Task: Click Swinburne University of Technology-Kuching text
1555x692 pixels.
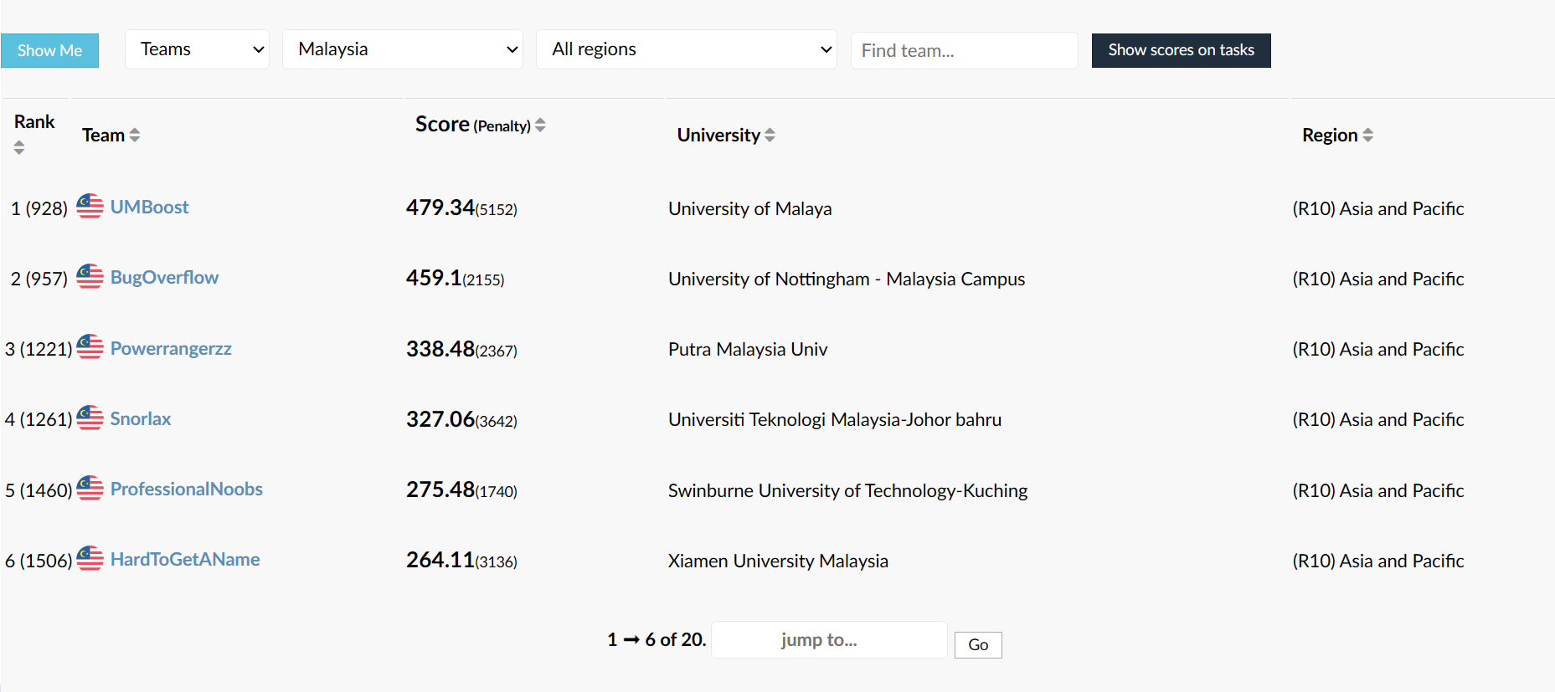Action: [x=847, y=490]
